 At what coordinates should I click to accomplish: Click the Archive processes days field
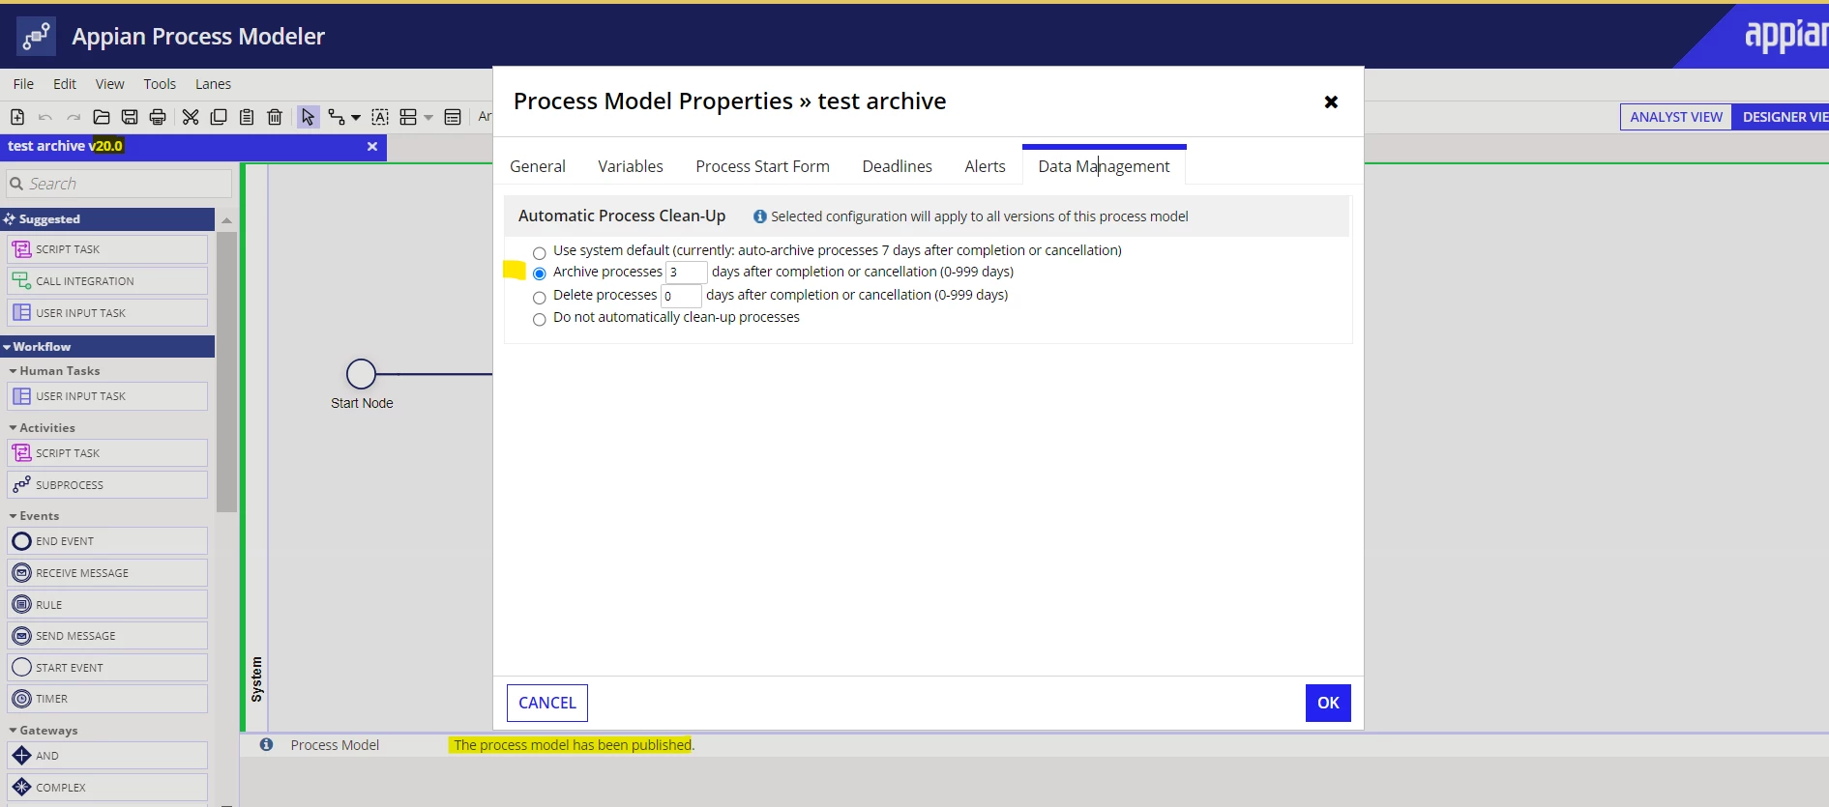coord(686,273)
